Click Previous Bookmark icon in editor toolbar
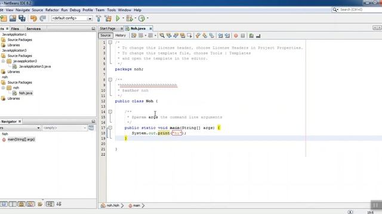This screenshot has height=214, width=382. [x=198, y=36]
